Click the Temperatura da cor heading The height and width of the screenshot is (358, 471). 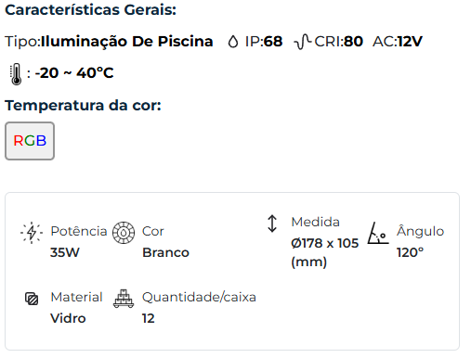click(x=83, y=106)
